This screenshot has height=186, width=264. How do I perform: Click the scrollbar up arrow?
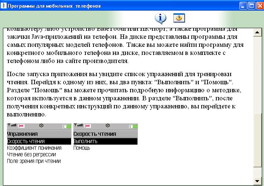click(257, 32)
